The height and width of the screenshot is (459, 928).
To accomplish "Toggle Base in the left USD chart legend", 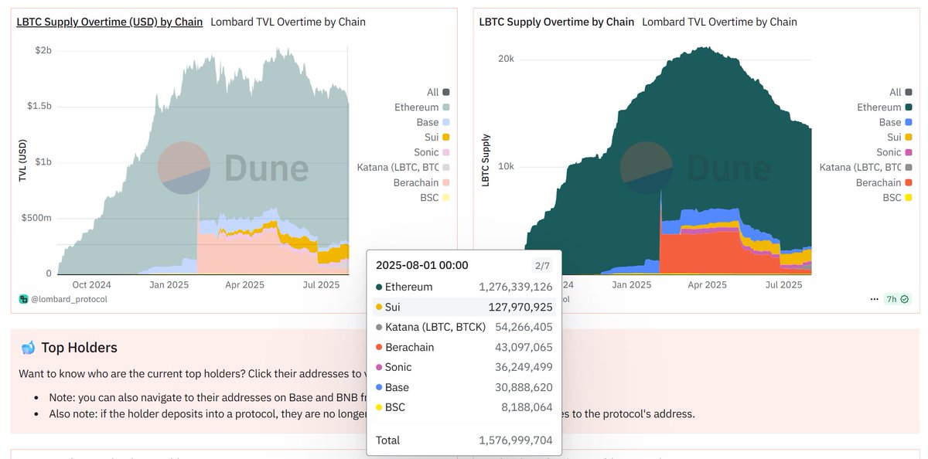I will pos(433,122).
